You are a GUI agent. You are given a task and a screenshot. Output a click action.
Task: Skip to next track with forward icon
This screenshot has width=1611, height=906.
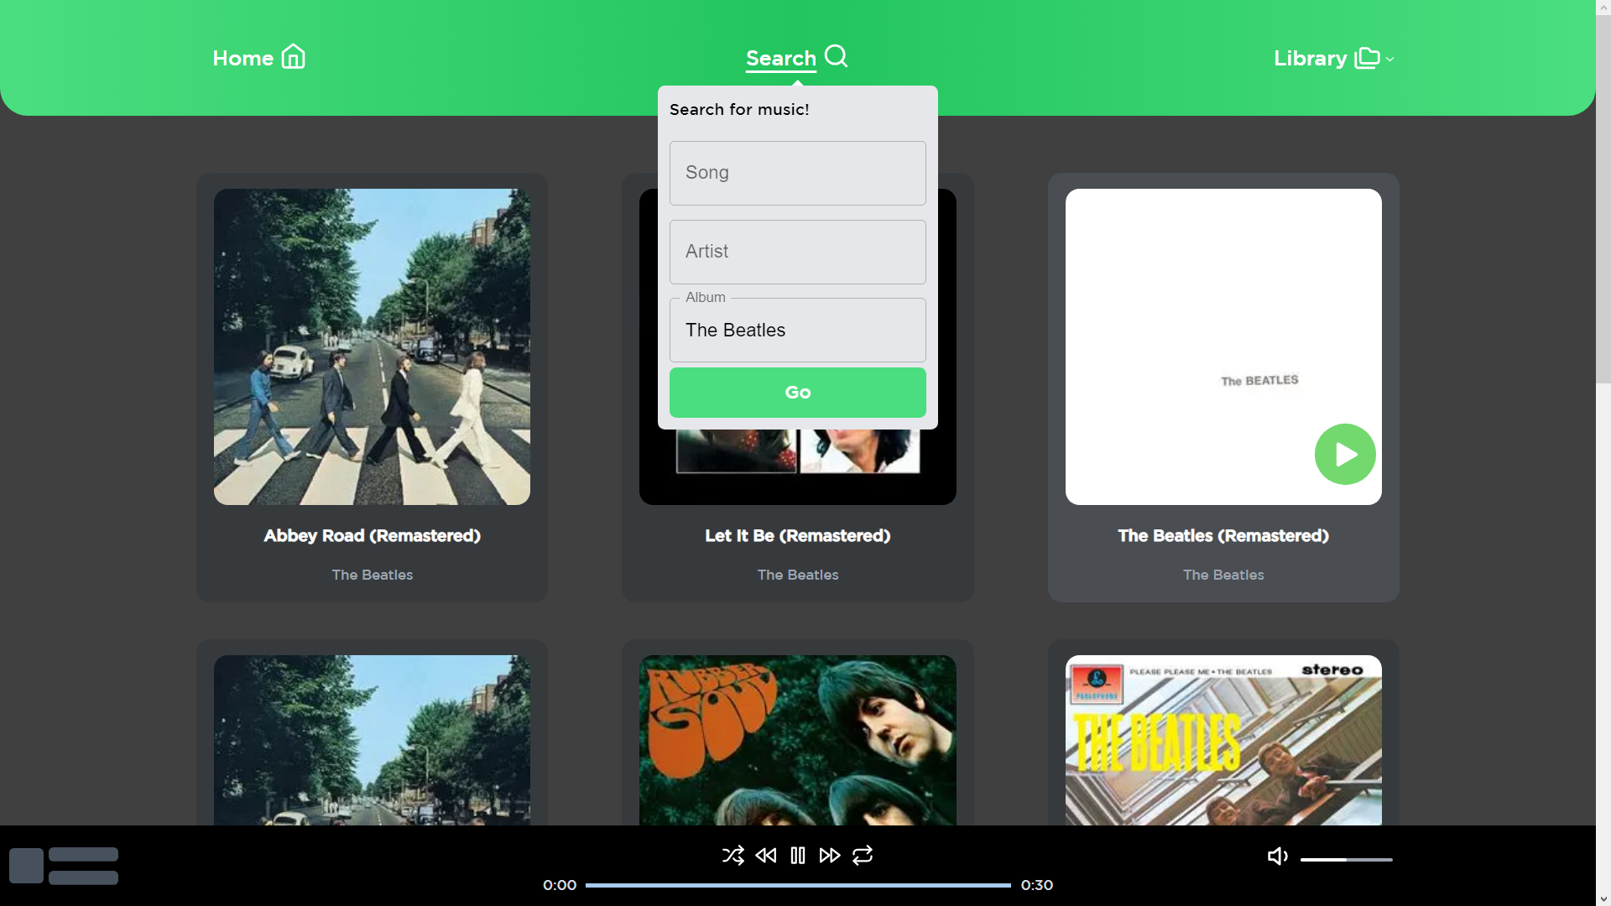point(830,855)
